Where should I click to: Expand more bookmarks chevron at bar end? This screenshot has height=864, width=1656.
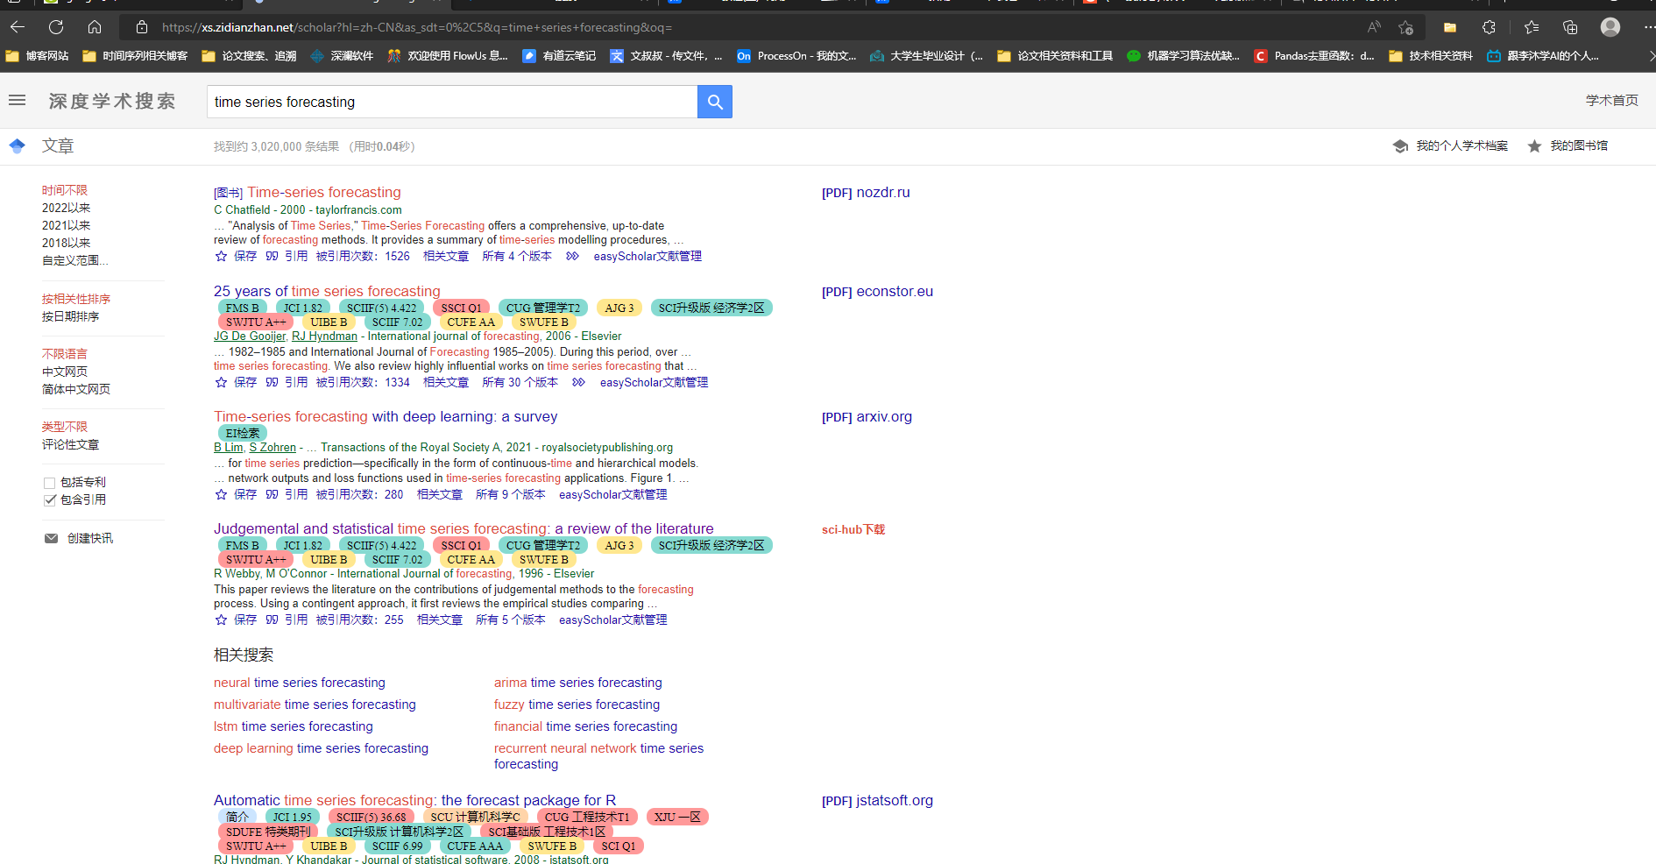tap(1651, 56)
